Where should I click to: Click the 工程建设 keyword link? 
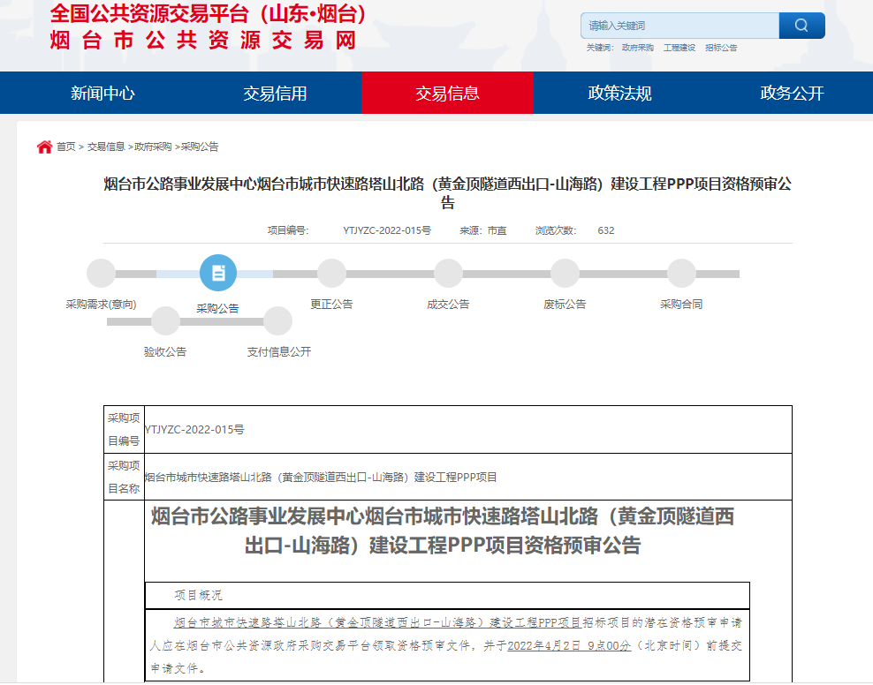point(679,48)
